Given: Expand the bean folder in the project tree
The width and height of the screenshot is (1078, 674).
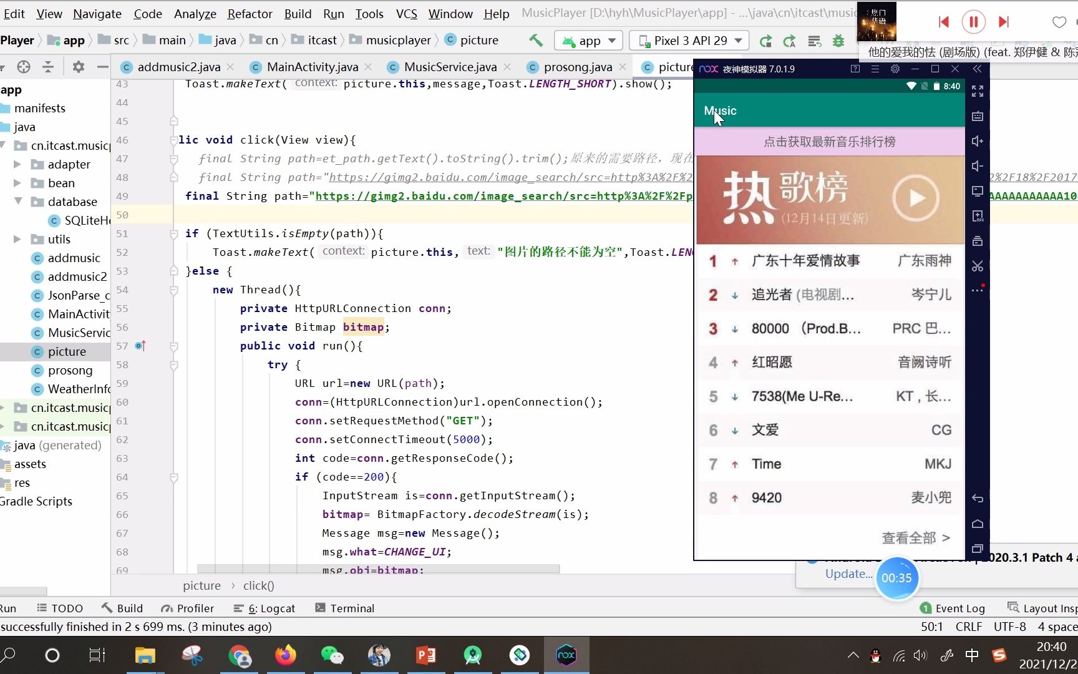Looking at the screenshot, I should [17, 183].
